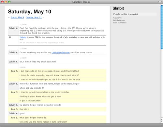
Task: Open the Highrise ad link
Action: pyautogui.click(x=23, y=37)
